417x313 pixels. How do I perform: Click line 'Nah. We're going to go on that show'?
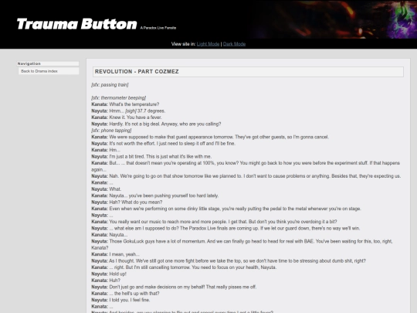(246, 176)
